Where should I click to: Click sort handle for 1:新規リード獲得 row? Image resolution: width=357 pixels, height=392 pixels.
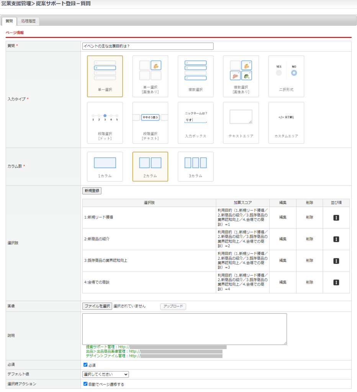point(336,217)
